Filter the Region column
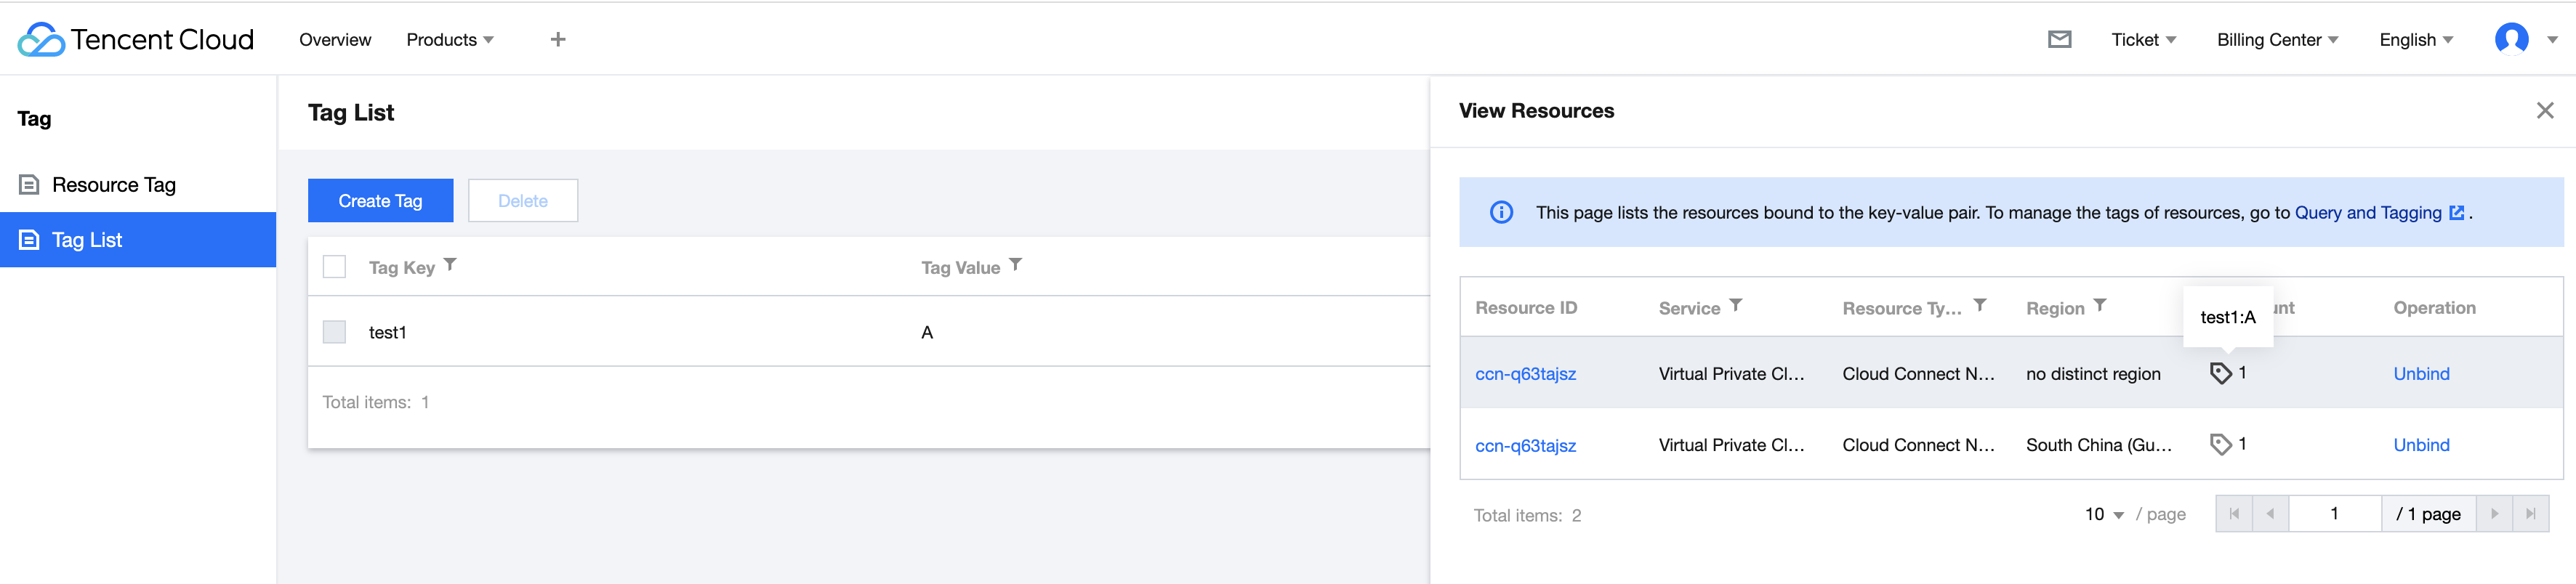This screenshot has width=2576, height=584. pos(2100,306)
